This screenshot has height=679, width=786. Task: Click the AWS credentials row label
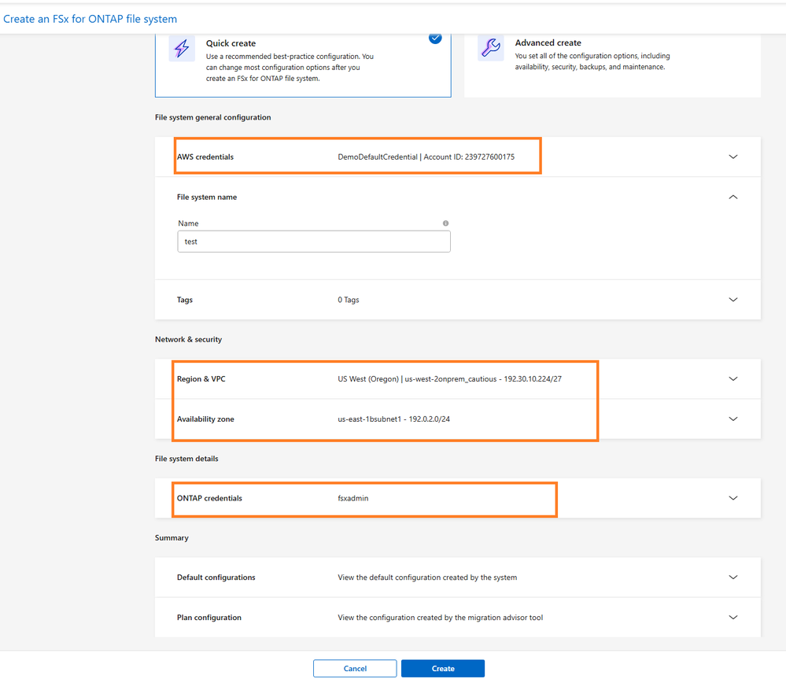(x=205, y=157)
